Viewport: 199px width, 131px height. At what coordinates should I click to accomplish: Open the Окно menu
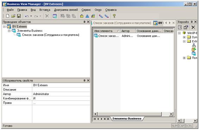pyautogui.click(x=98, y=10)
